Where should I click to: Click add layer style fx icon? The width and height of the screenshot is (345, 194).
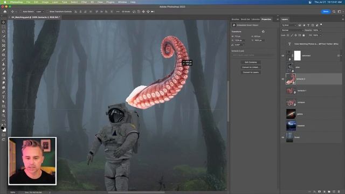315,192
